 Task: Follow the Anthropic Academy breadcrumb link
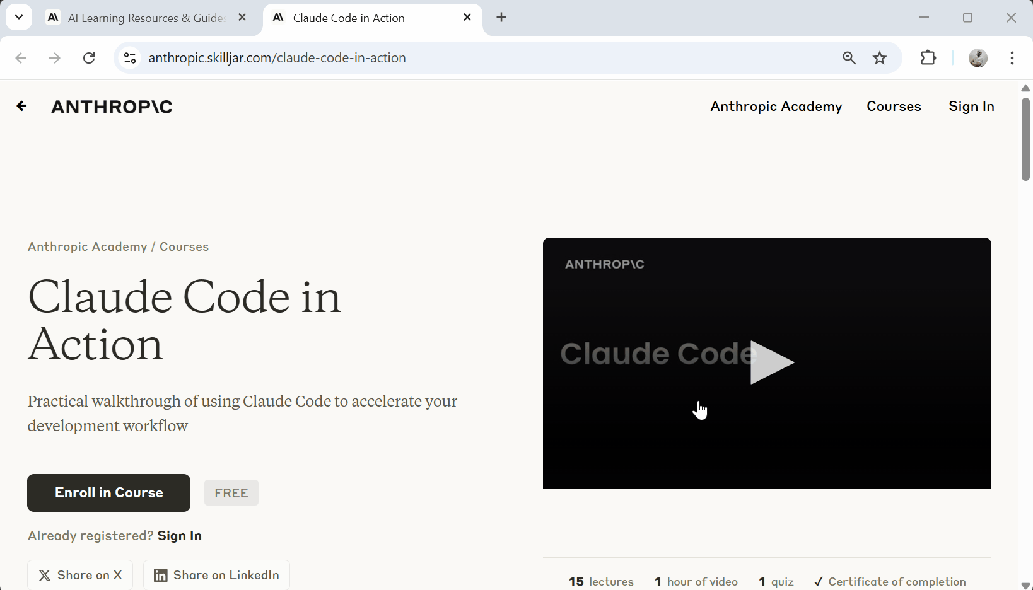(87, 246)
